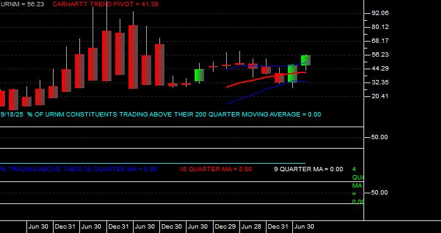Select the small red candle above Dec 30
Viewport: 441px width, 233px height.
(173, 84)
